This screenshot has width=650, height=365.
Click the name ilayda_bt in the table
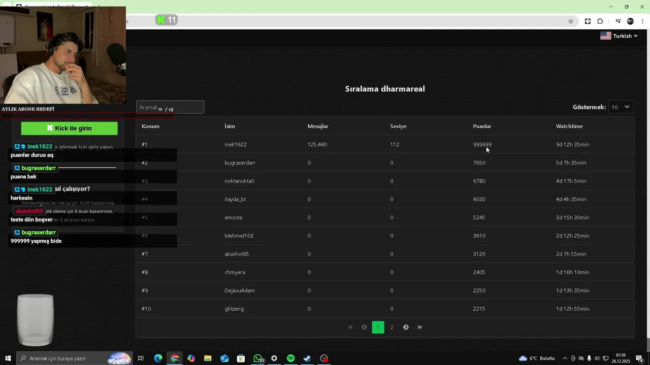point(235,199)
